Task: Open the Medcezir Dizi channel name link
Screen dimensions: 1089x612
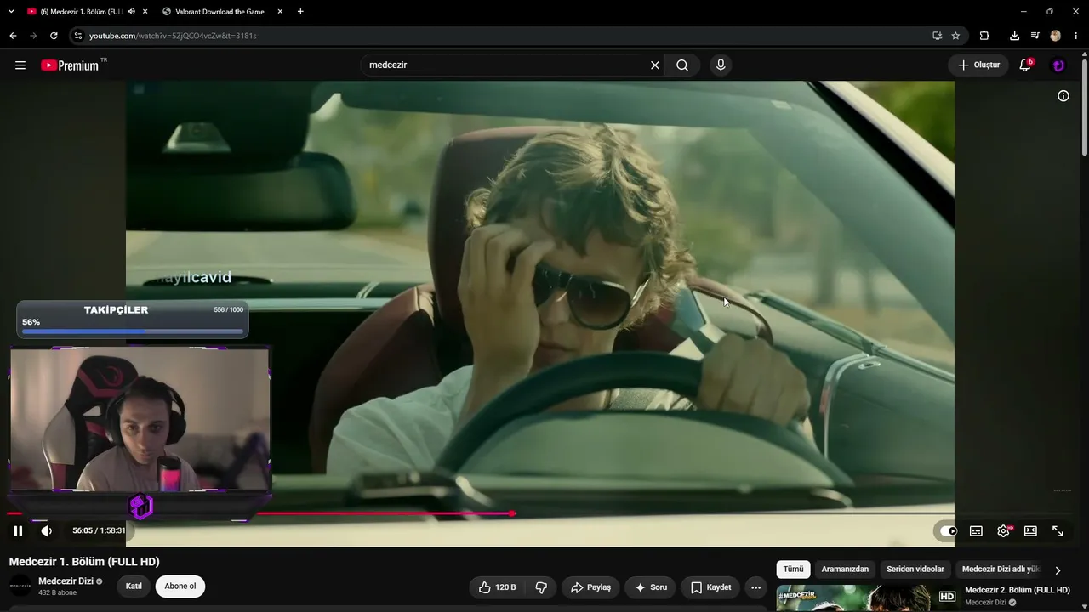Action: click(x=66, y=581)
